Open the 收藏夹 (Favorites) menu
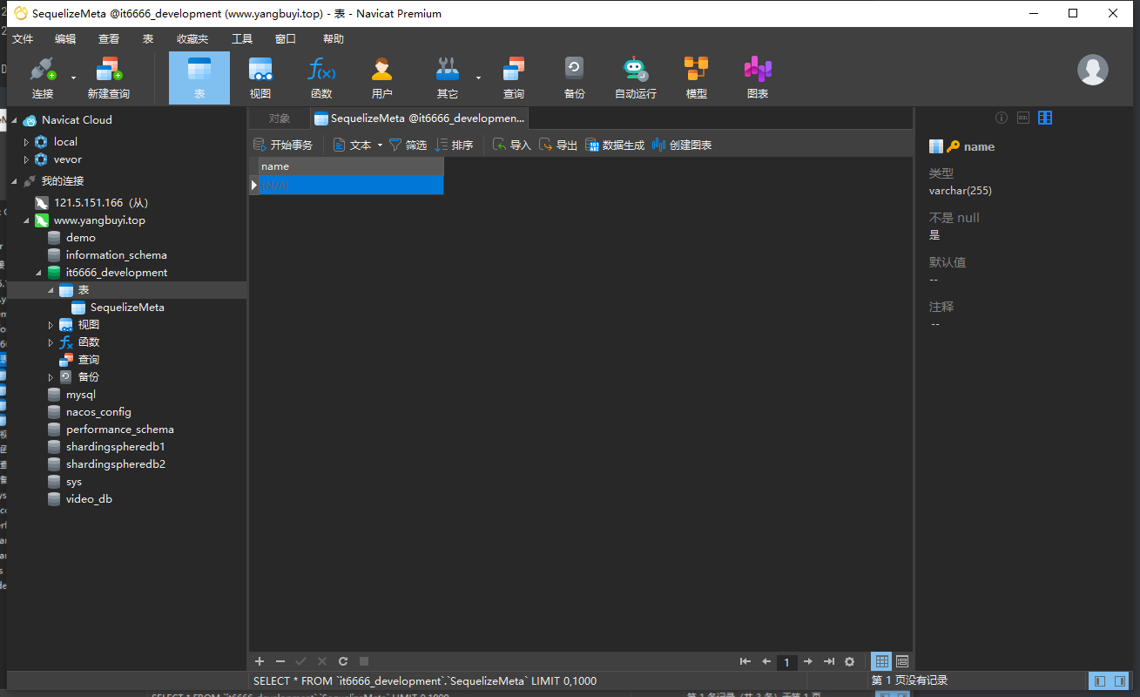 [x=192, y=39]
